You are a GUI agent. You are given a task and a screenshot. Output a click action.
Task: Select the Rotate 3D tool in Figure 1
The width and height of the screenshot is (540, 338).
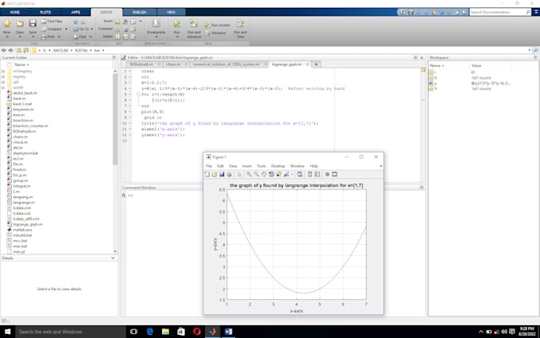(272, 174)
